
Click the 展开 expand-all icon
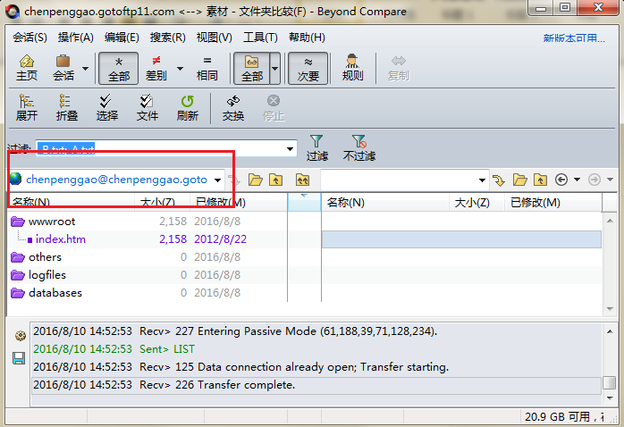click(27, 108)
